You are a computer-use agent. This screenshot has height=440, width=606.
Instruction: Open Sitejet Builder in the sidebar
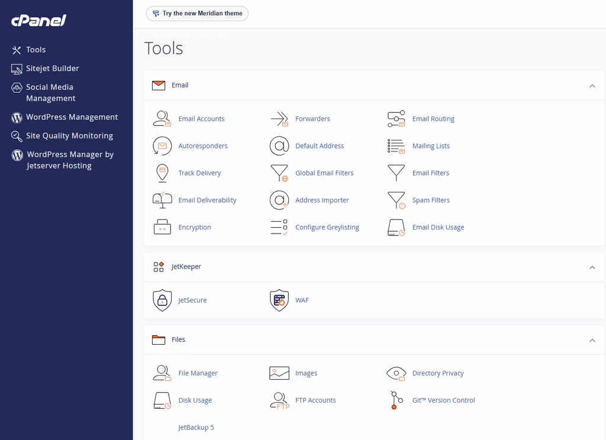(45, 69)
